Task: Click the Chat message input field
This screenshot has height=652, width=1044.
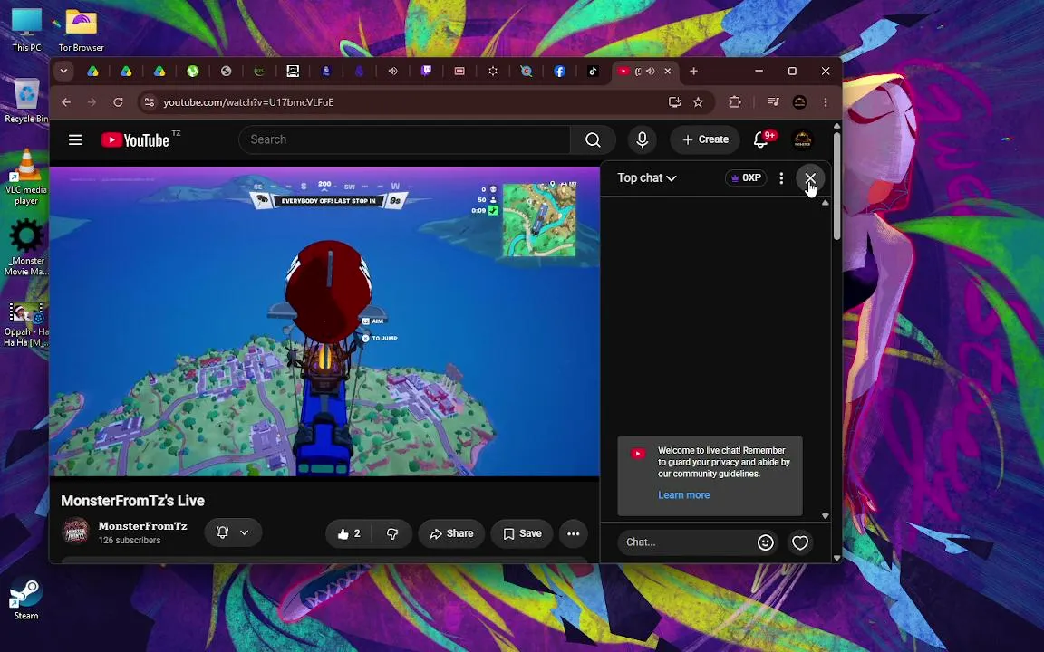Action: coord(686,542)
